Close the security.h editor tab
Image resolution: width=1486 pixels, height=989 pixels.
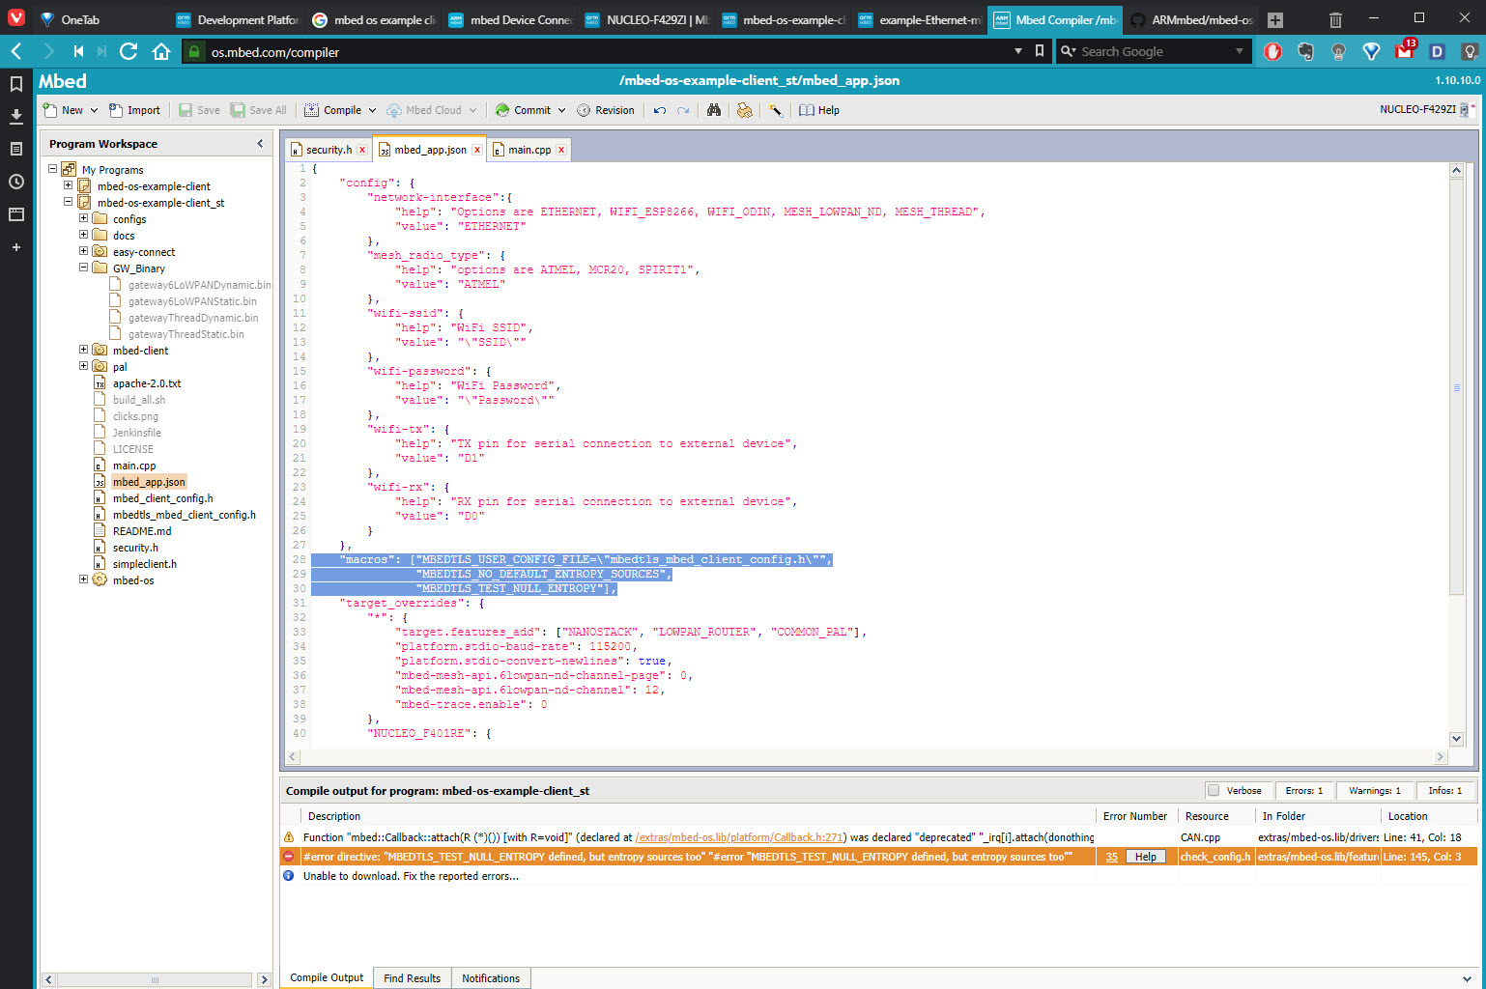pyautogui.click(x=362, y=150)
